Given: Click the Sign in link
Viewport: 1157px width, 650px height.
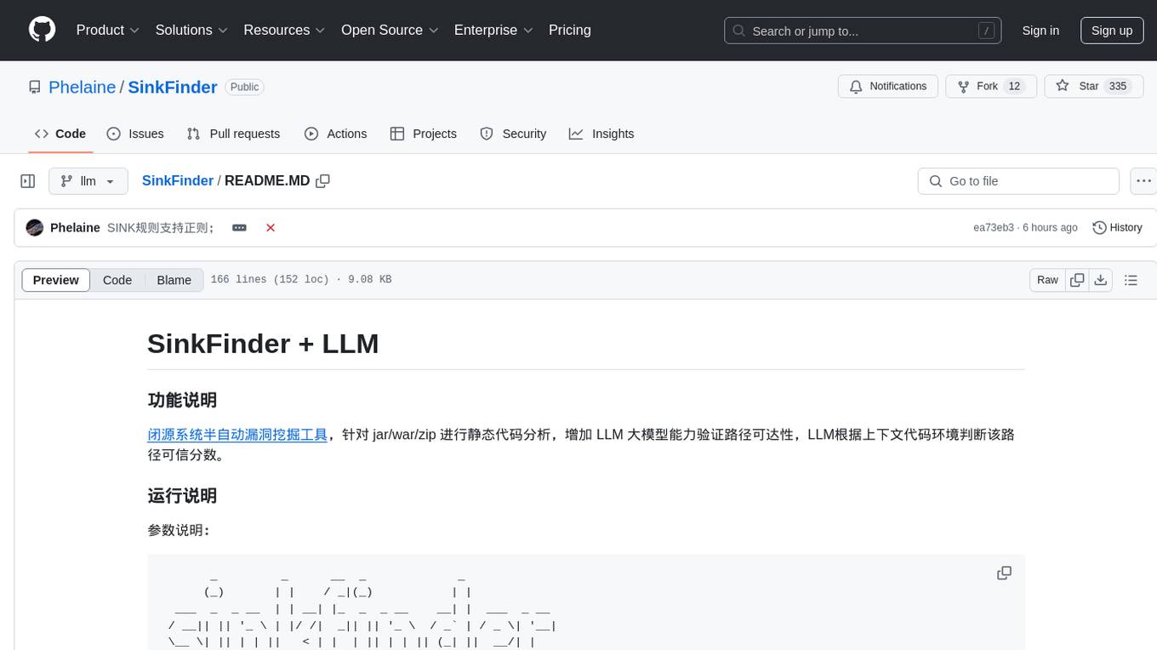Looking at the screenshot, I should [1040, 31].
